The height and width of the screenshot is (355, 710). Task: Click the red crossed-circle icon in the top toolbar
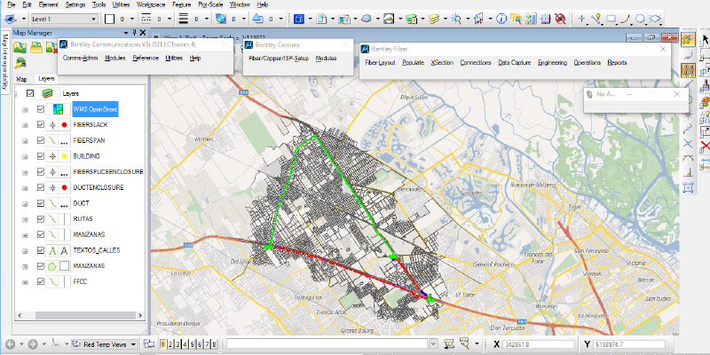560,18
